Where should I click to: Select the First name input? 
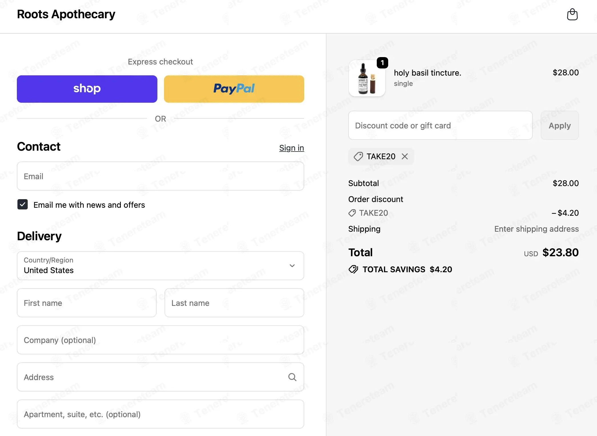pyautogui.click(x=87, y=303)
